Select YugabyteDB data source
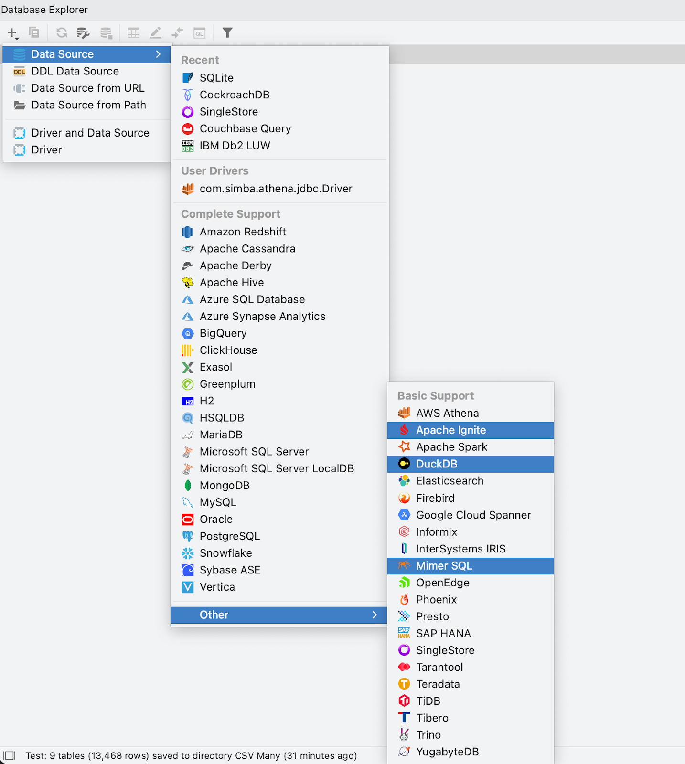 coord(471,752)
